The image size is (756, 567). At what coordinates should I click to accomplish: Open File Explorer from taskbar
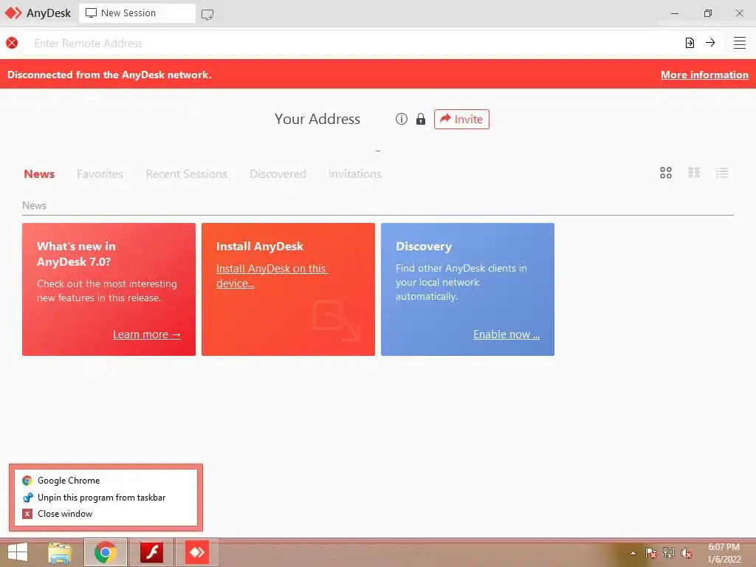pyautogui.click(x=60, y=553)
